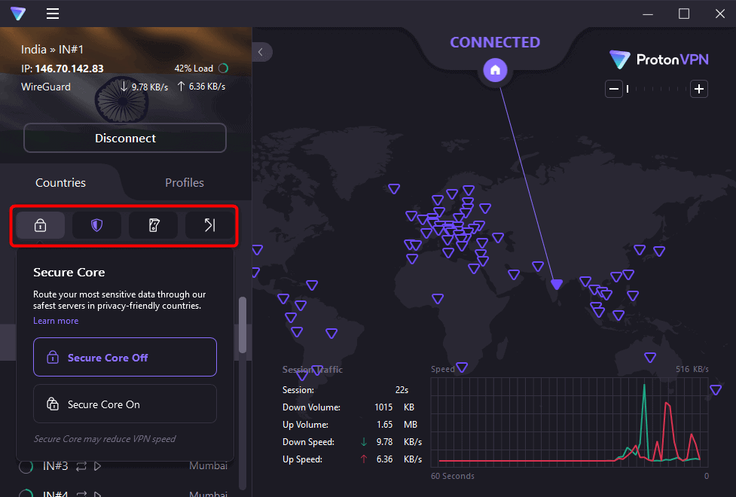Open the Kill Switch icon
The height and width of the screenshot is (497, 736).
[x=153, y=225]
